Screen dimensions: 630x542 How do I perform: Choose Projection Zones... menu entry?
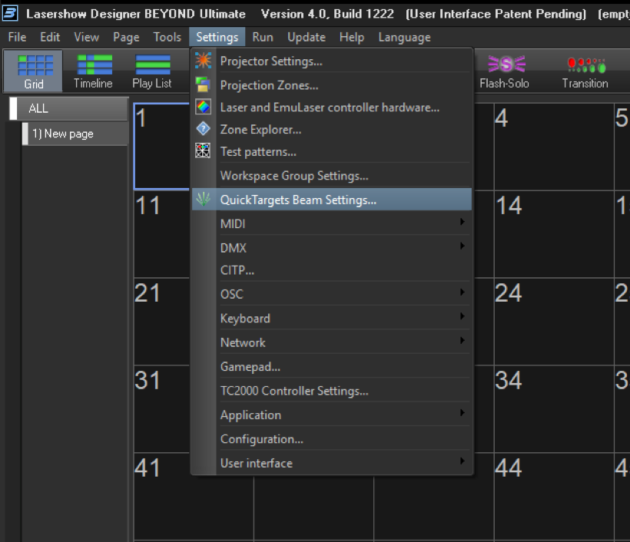click(332, 85)
